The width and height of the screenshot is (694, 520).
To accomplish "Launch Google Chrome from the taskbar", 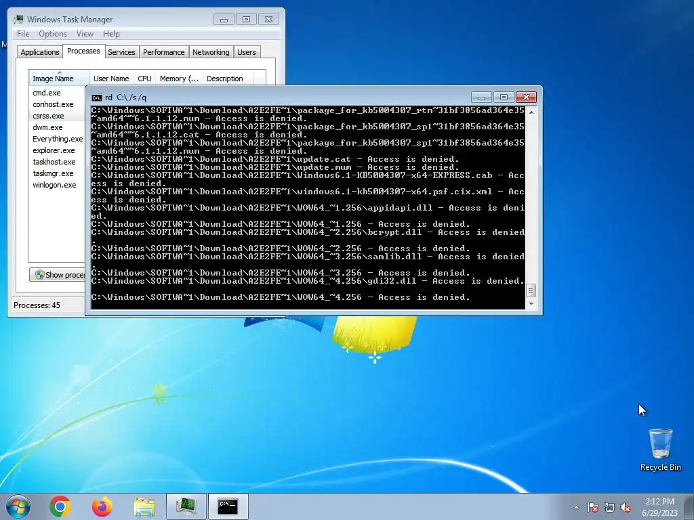I will pyautogui.click(x=60, y=506).
